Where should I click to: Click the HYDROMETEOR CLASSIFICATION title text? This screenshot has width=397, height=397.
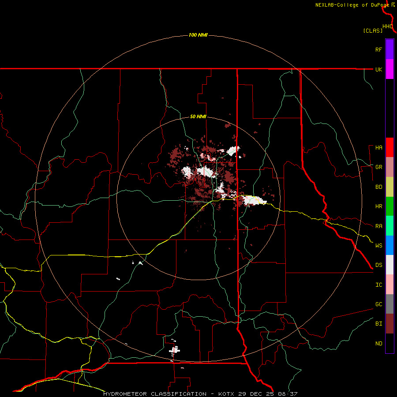155,394
